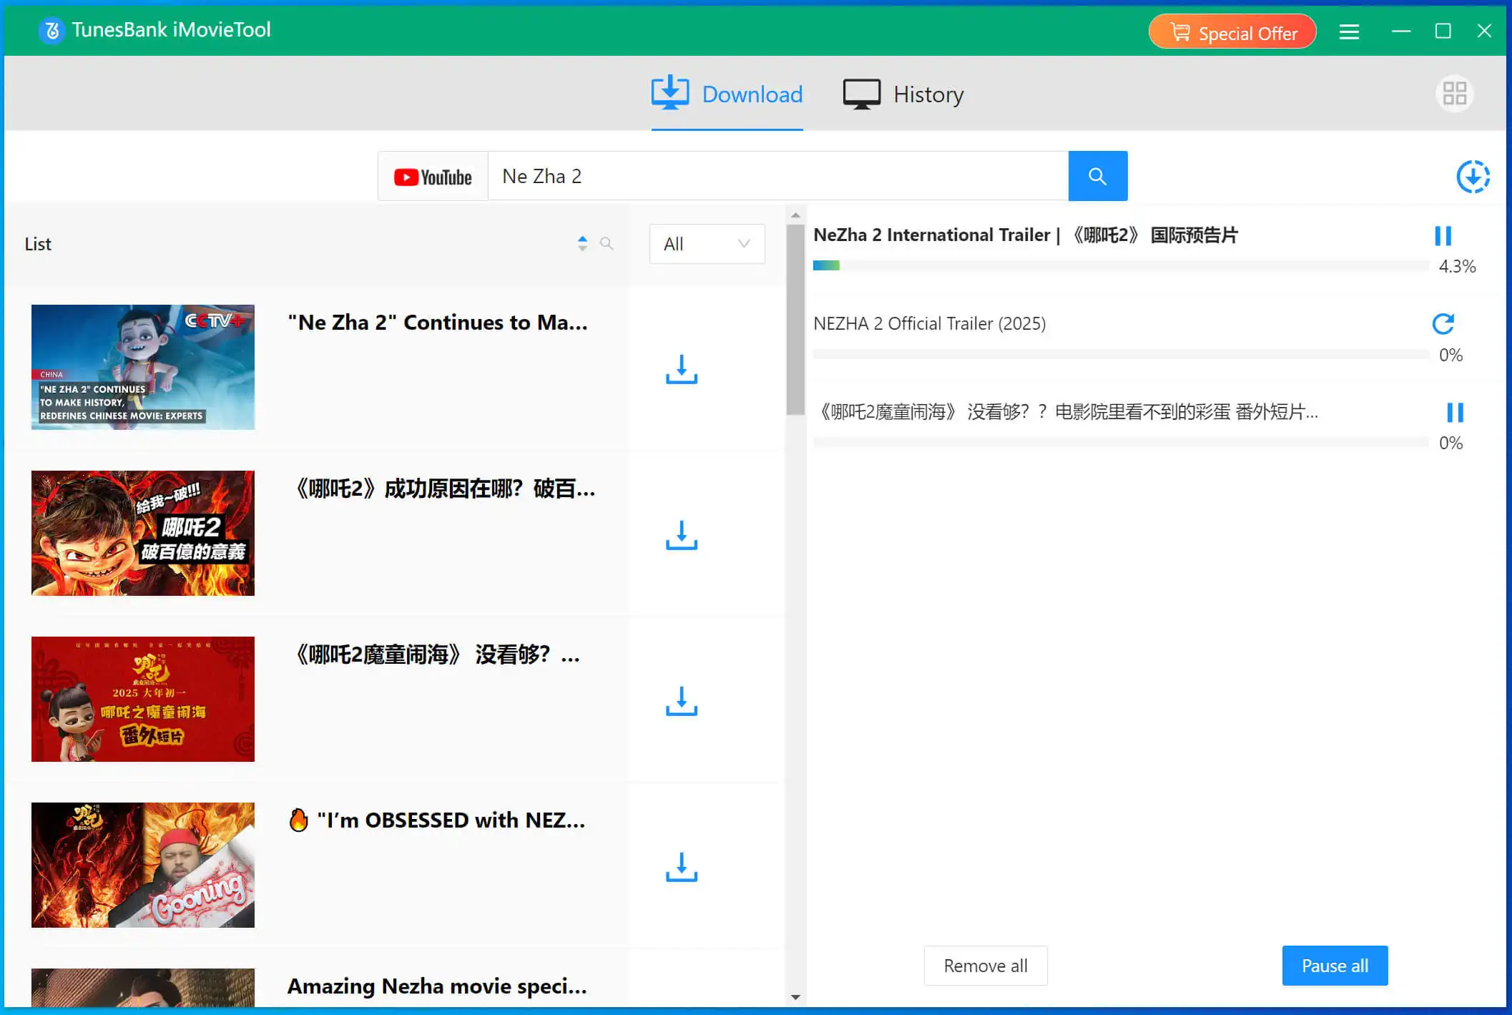Maximize the TunesBank window
1512x1015 pixels.
coord(1443,31)
